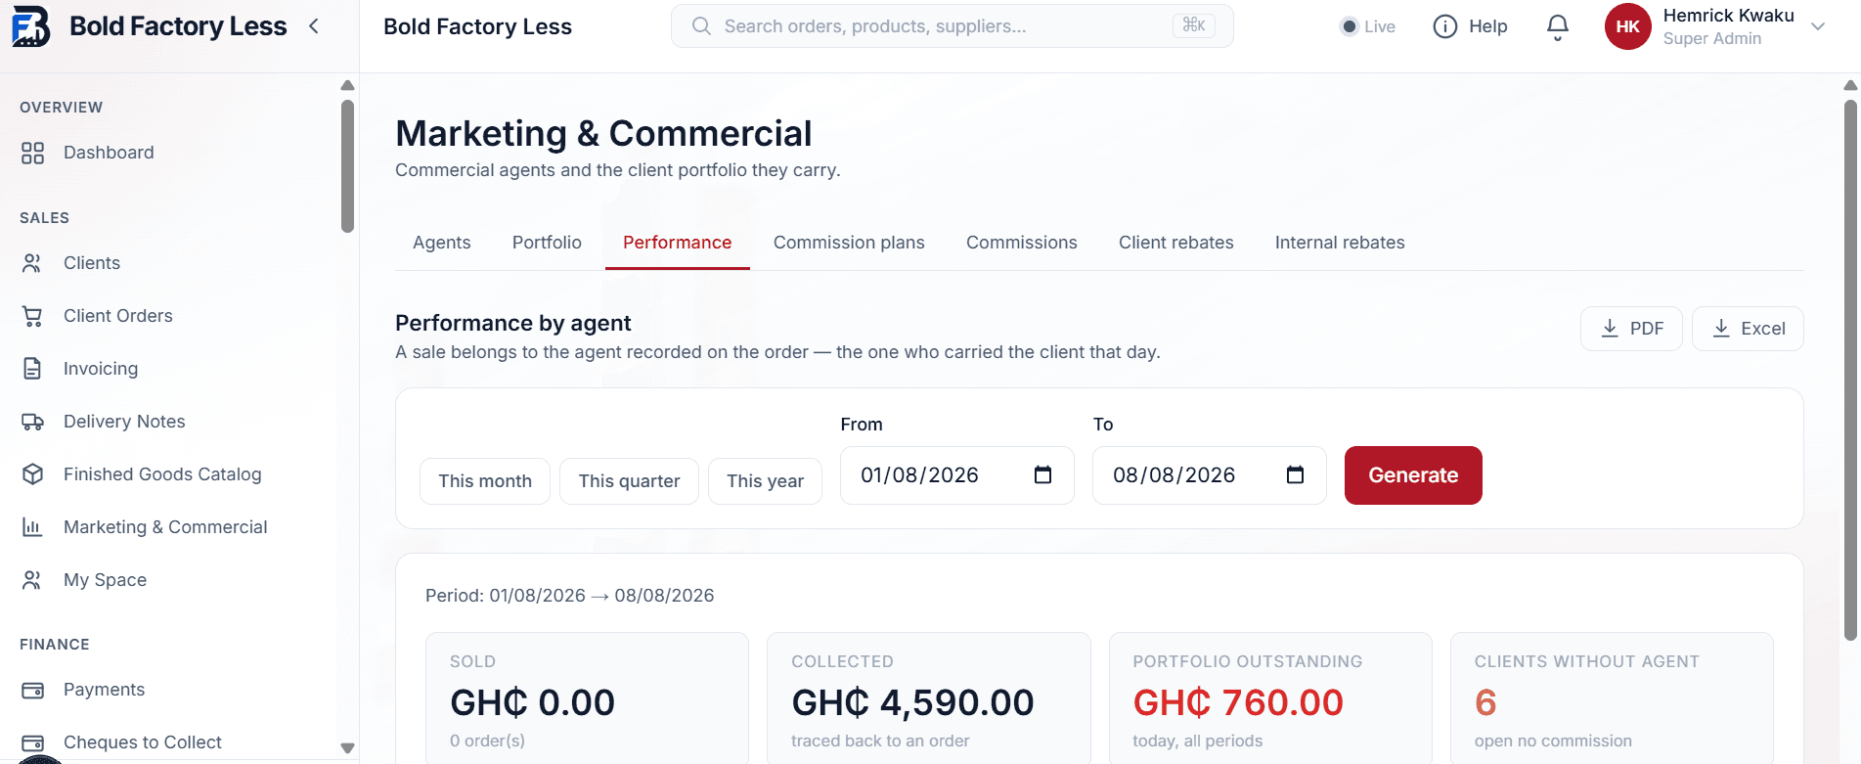This screenshot has height=764, width=1861.
Task: Click the main page scrollbar thumb
Action: pos(1850,370)
